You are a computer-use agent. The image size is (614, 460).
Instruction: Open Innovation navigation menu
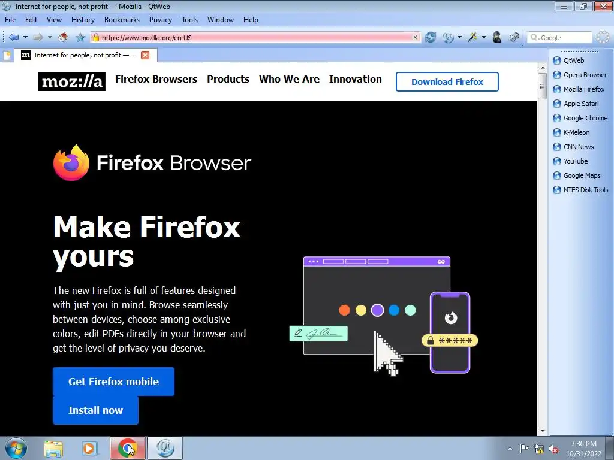356,79
